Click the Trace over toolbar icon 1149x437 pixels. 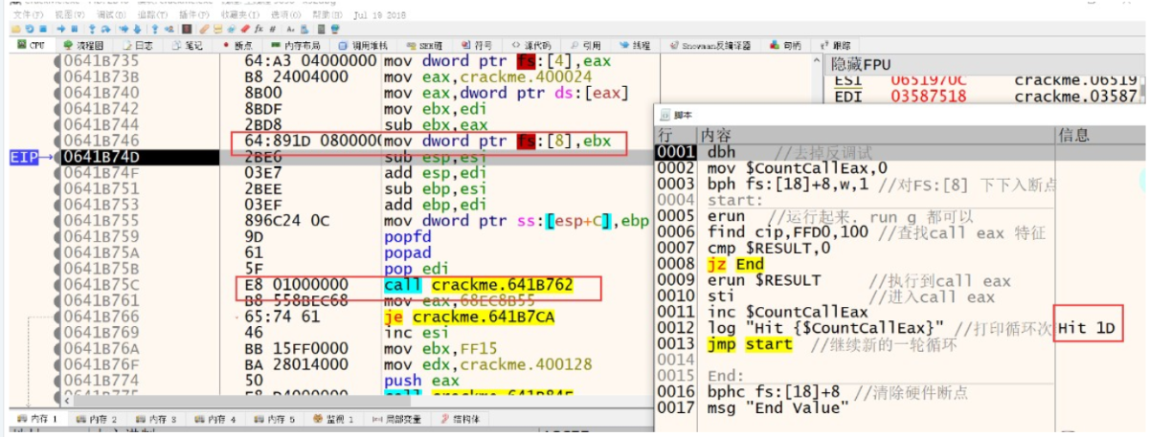pos(137,29)
